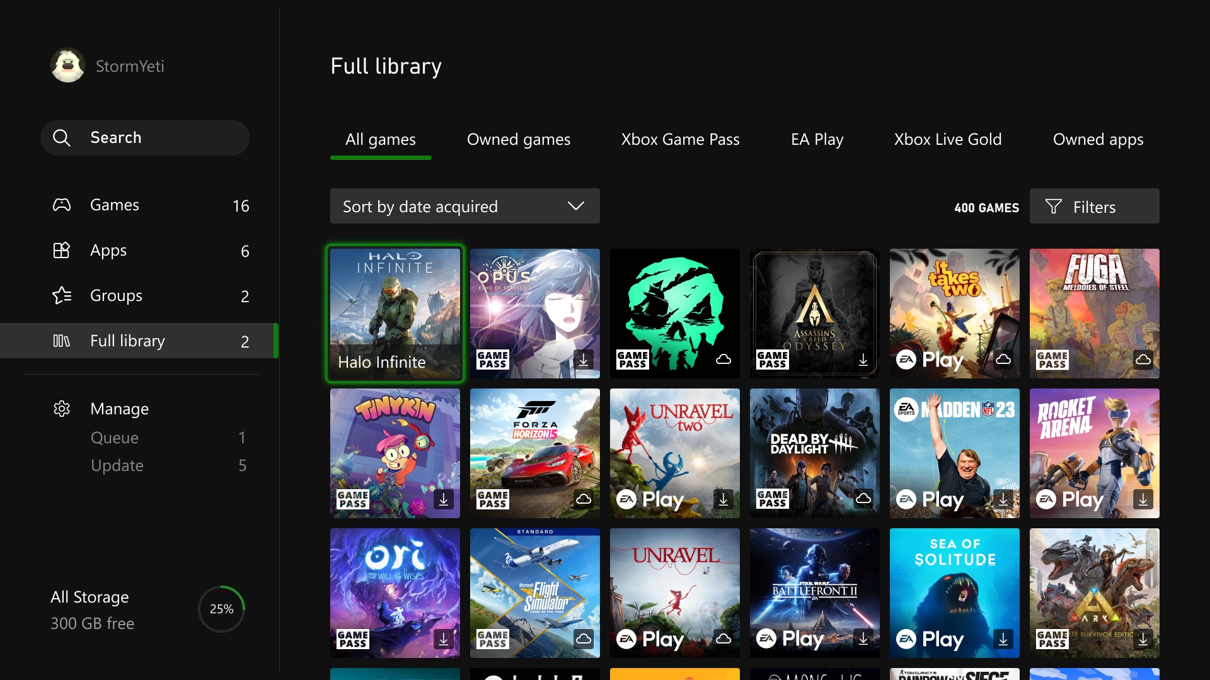
Task: Open the Sort by date acquired dropdown
Action: [464, 206]
